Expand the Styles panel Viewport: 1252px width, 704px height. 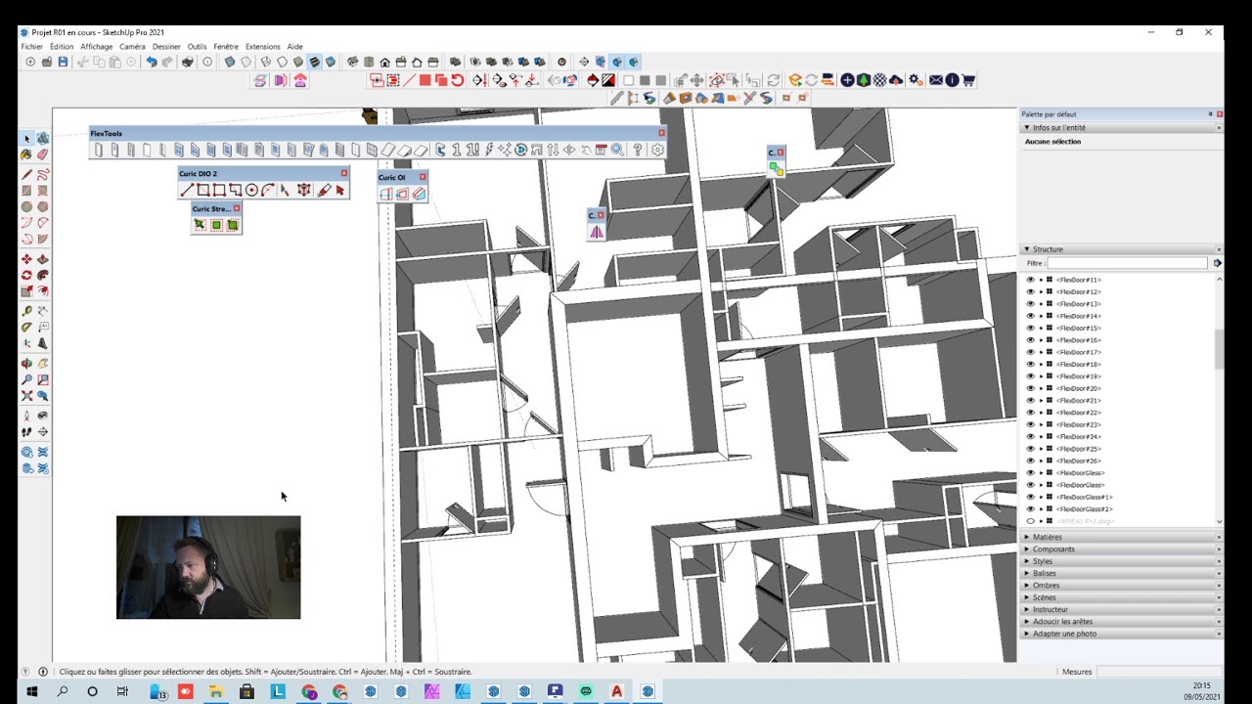click(1027, 561)
